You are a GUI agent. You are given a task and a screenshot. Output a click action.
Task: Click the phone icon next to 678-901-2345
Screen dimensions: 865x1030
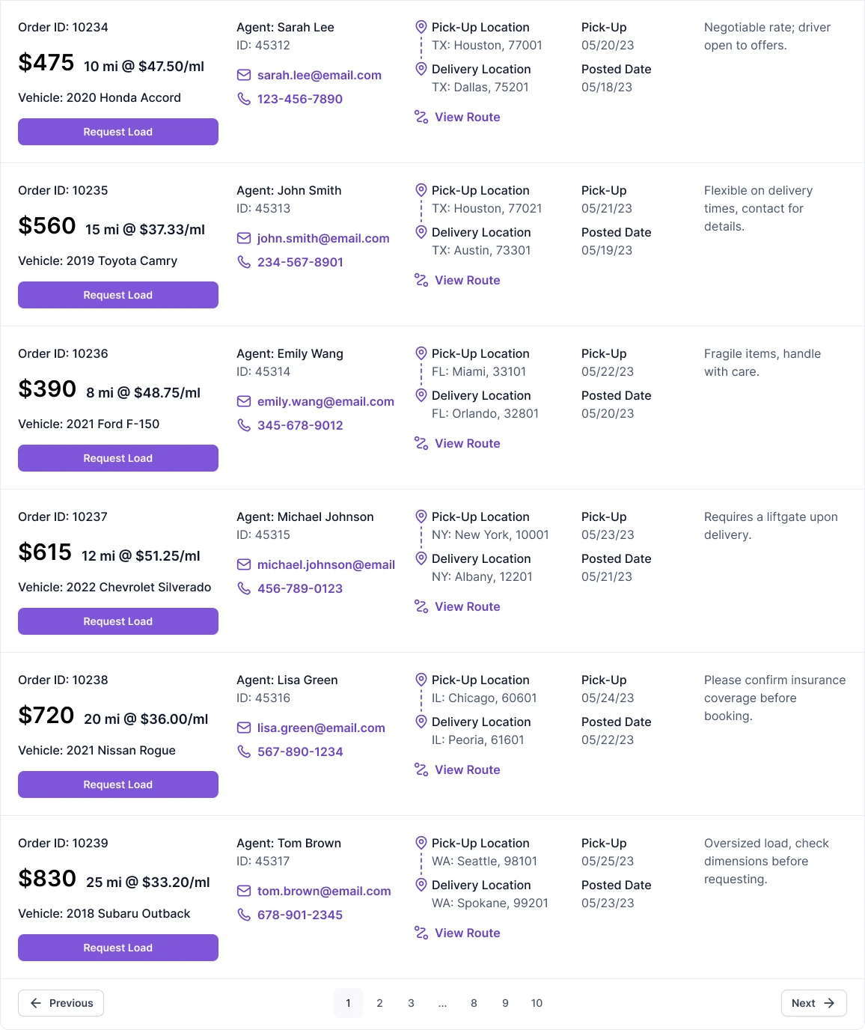point(244,915)
